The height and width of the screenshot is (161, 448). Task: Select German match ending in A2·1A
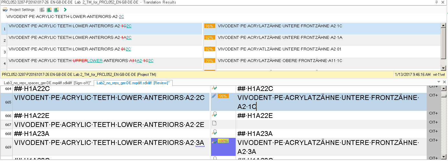pos(280,38)
